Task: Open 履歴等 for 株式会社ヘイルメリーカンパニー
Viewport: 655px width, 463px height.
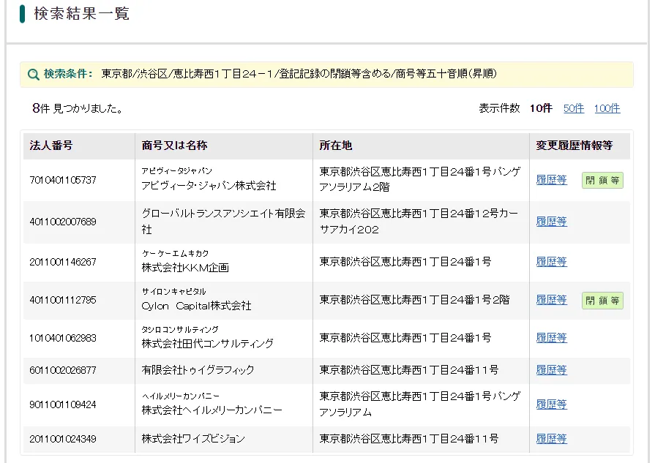Action: tap(551, 404)
